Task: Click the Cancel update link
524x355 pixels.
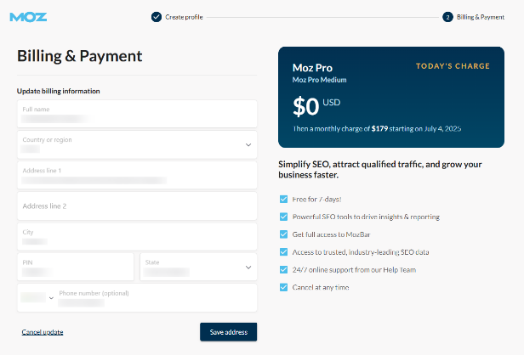Action: (43, 332)
